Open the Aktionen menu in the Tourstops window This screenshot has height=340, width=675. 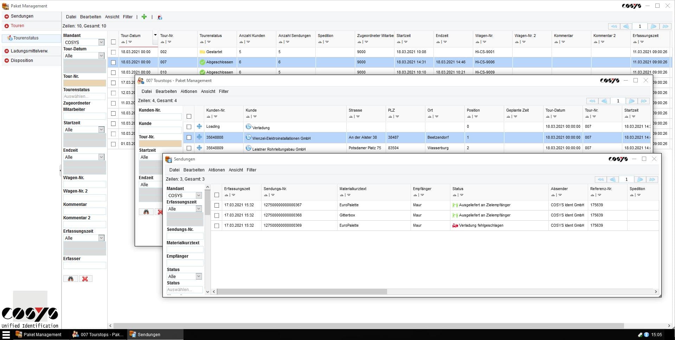(x=189, y=91)
